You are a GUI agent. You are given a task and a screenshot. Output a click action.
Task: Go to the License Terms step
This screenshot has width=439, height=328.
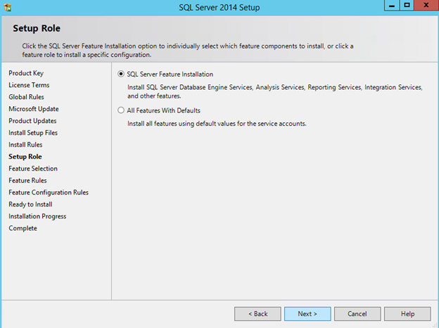click(29, 85)
